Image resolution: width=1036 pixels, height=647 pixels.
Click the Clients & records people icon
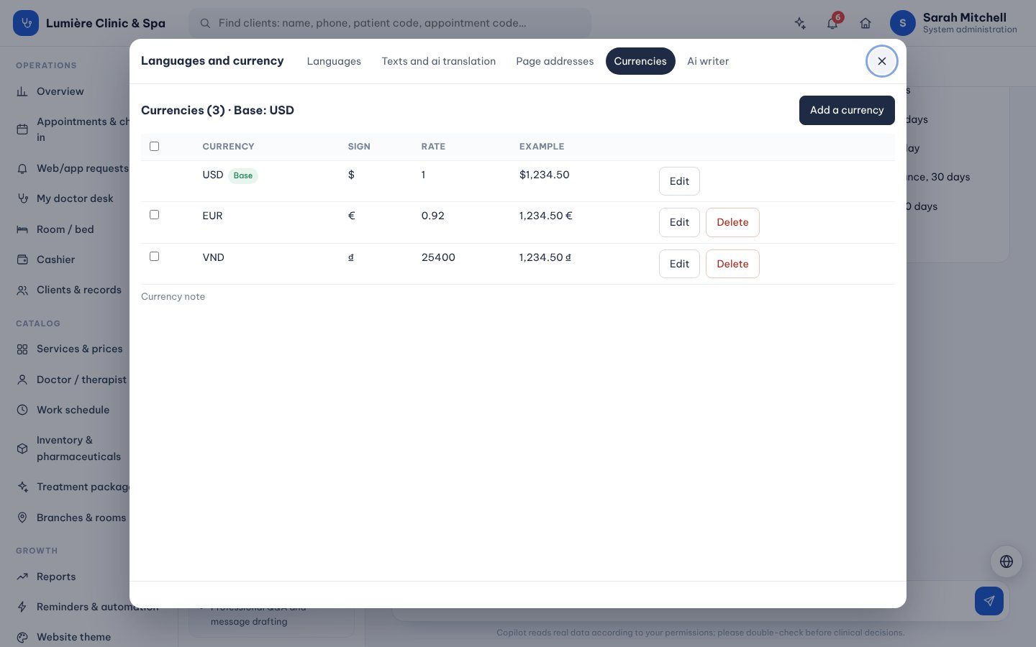[x=22, y=290]
